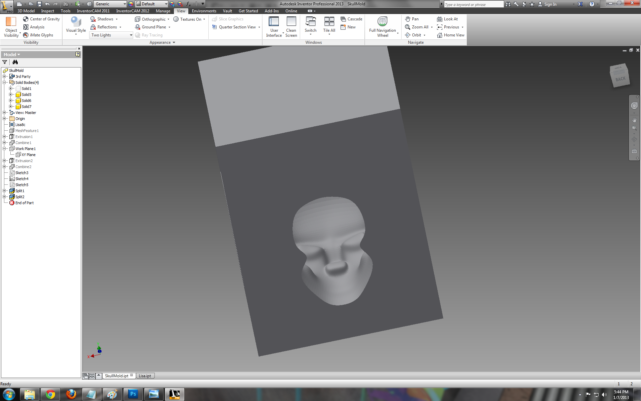Click the Zoom All tool
Screen dimensions: 641x401
point(417,27)
